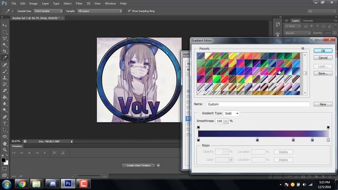Select the Brush tool
Image resolution: width=338 pixels, height=190 pixels.
tap(5, 71)
